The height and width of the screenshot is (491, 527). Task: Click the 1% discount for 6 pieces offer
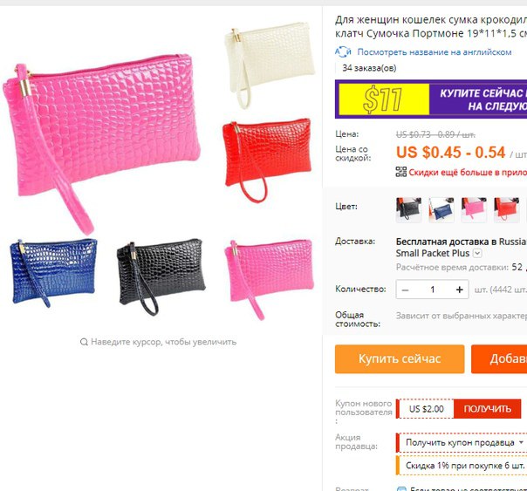pos(465,466)
